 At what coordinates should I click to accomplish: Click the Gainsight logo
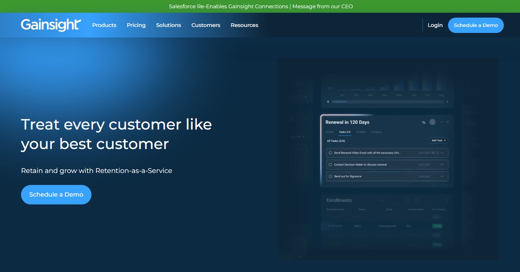50,25
